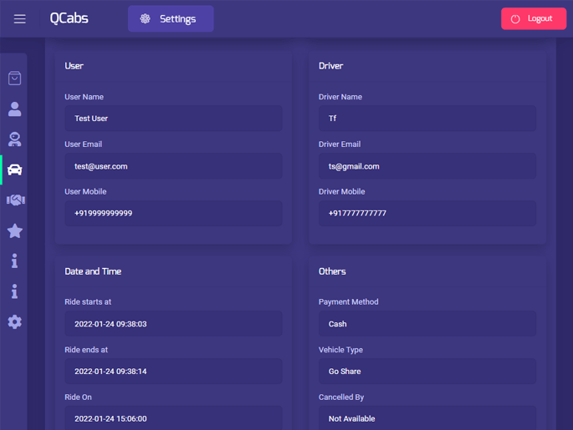Click the star icon in the sidebar

[15, 231]
